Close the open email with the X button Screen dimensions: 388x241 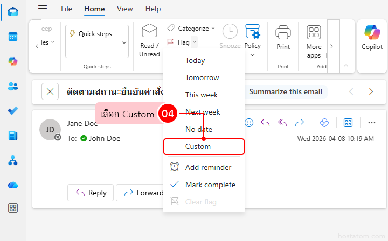pos(50,91)
